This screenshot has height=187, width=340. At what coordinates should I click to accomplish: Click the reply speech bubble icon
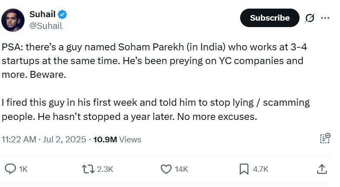pyautogui.click(x=10, y=169)
